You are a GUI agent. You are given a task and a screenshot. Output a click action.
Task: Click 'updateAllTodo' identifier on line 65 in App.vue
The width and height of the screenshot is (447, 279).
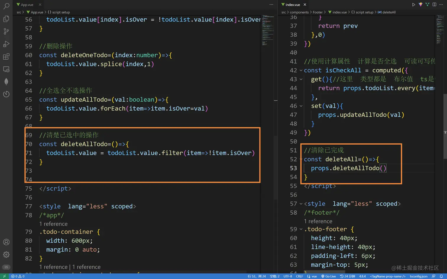[x=84, y=100]
